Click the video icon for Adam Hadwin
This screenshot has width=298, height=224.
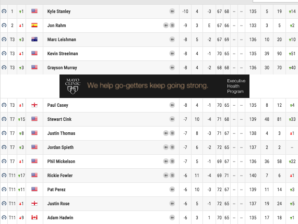(172, 218)
